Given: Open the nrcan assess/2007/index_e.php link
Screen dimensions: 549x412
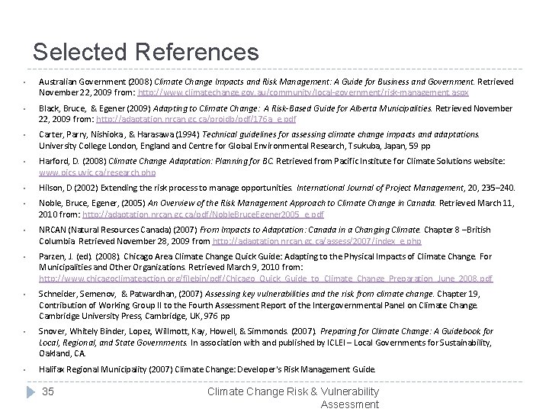Looking at the screenshot, I should tap(316, 241).
